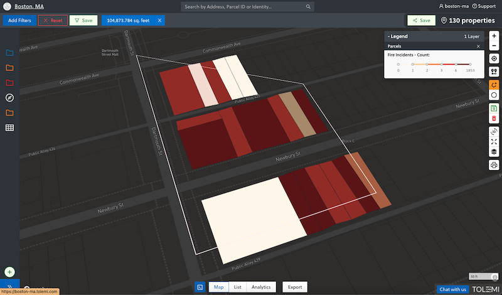Image resolution: width=502 pixels, height=295 pixels.
Task: Click the red folder icon in sidebar
Action: tap(9, 83)
